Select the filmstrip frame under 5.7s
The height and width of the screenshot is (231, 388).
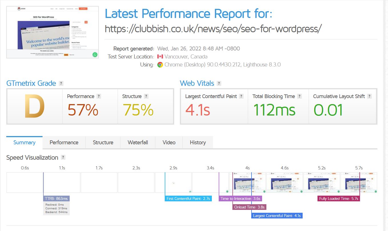tap(359, 183)
